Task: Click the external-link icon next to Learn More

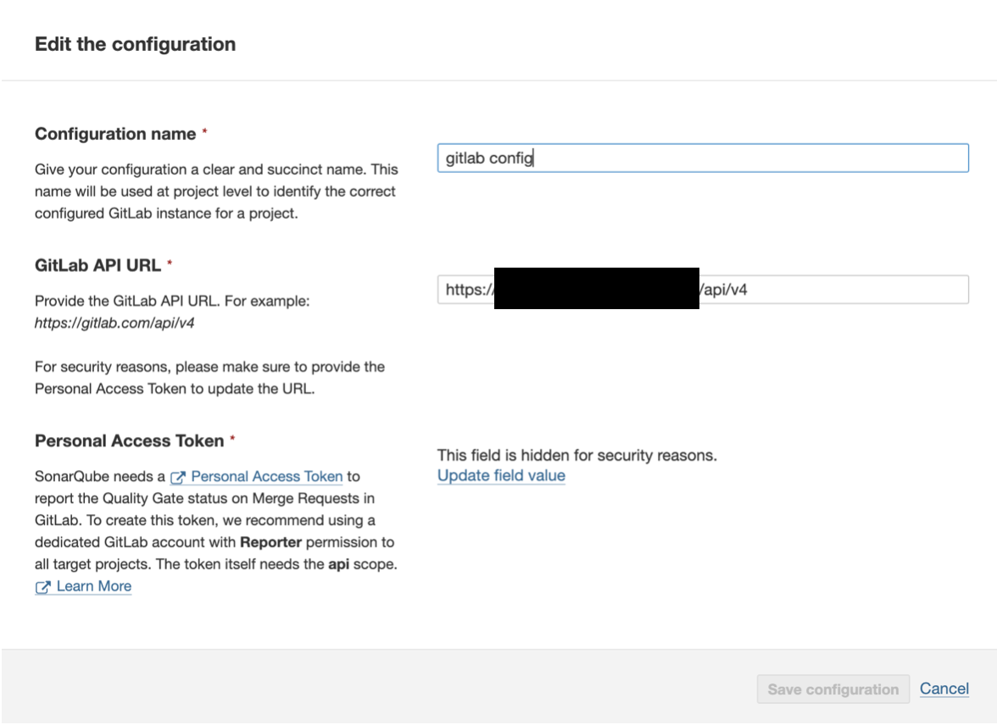Action: 42,586
